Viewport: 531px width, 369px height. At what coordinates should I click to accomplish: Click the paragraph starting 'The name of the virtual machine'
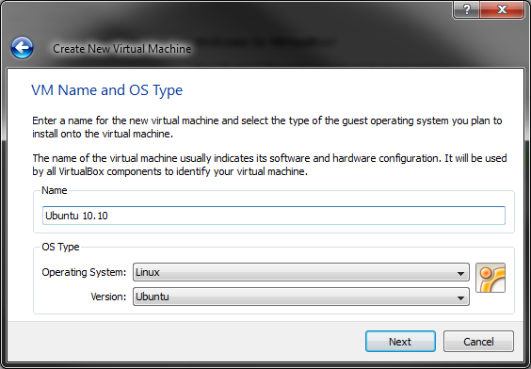[x=269, y=165]
